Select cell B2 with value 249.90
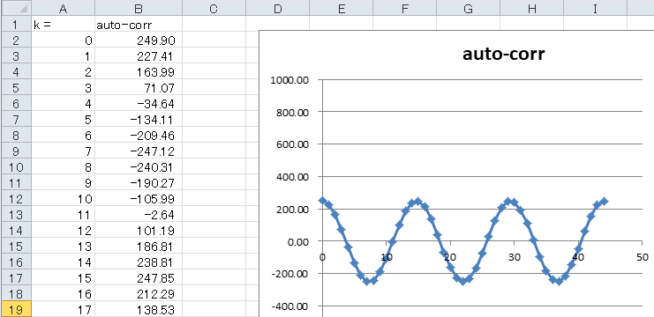654x317 pixels. point(139,41)
